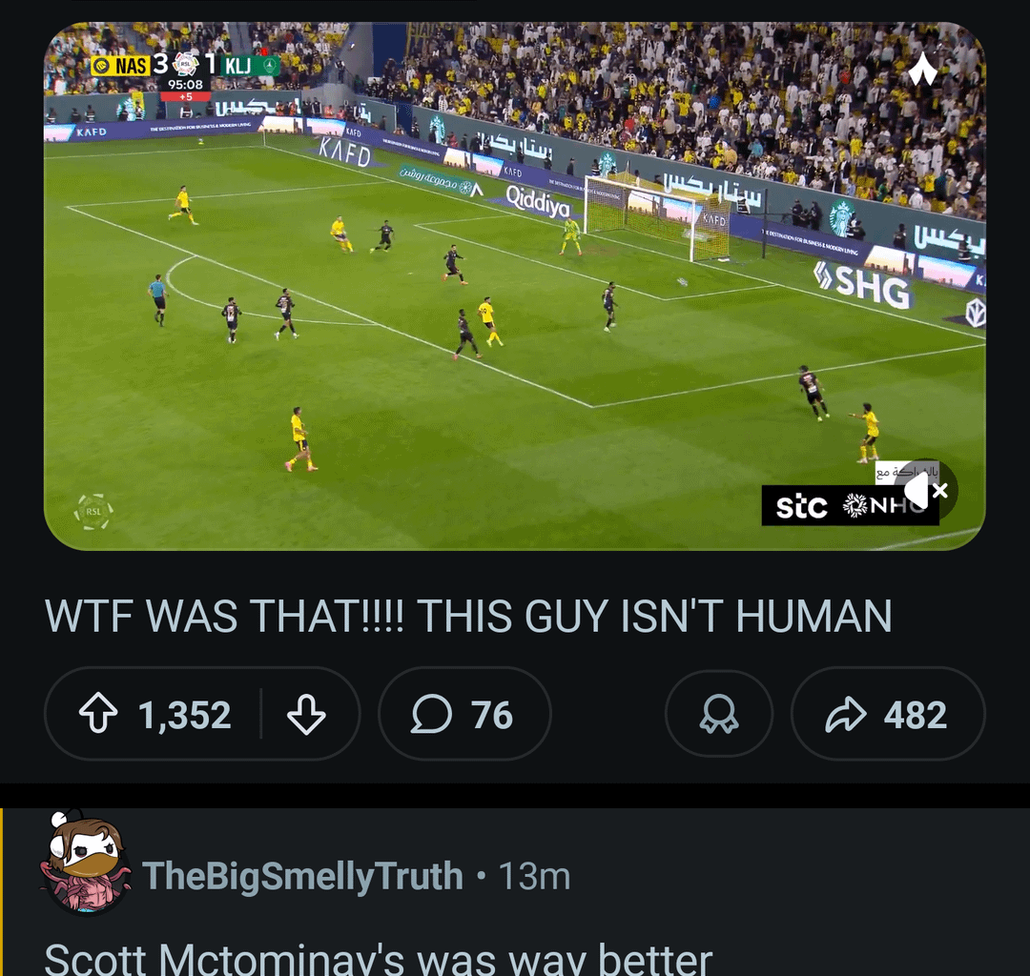Open the post titled WTF WAS THAT
1030x976 pixels.
click(467, 617)
